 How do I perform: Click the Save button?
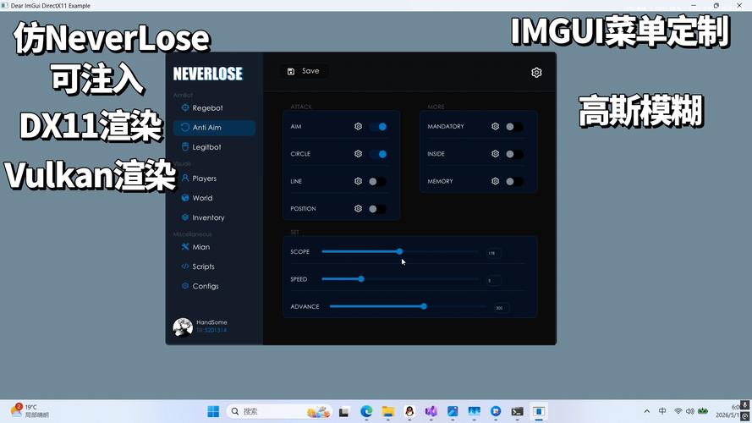point(304,71)
